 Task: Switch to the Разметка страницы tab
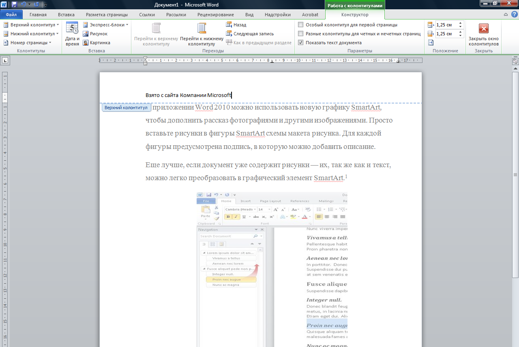click(x=107, y=15)
